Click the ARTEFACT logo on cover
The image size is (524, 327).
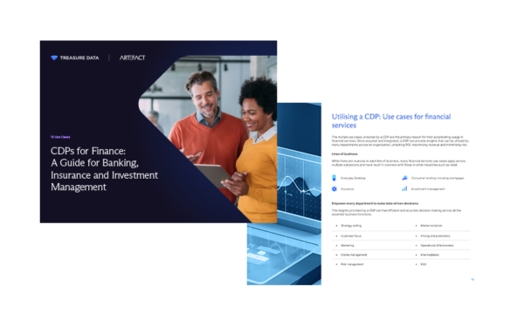pos(133,58)
